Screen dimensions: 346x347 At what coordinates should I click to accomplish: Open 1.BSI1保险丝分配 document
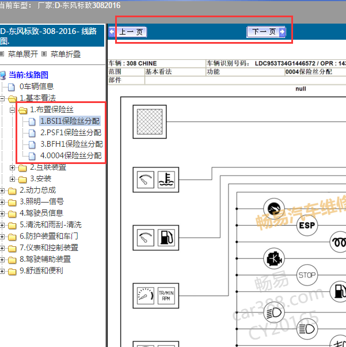click(x=70, y=121)
